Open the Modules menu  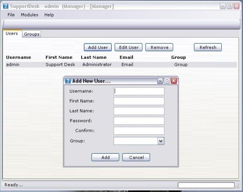[x=30, y=15]
